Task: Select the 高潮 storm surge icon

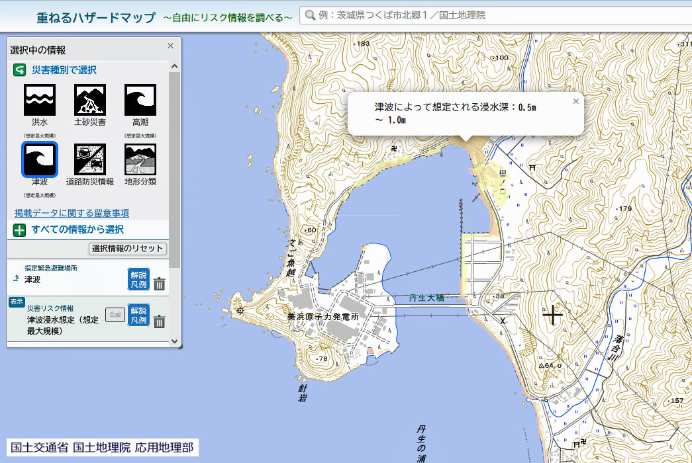Action: 140,101
